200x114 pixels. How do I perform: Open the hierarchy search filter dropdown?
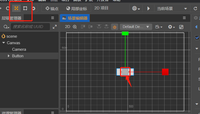click(x=6, y=27)
